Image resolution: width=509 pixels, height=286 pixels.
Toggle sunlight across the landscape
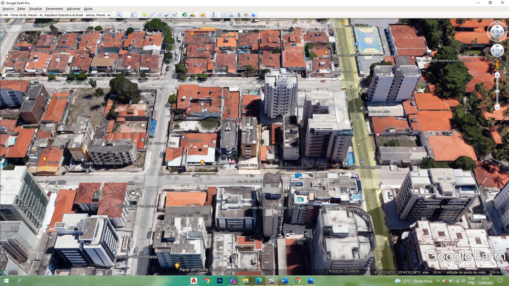(x=192, y=15)
